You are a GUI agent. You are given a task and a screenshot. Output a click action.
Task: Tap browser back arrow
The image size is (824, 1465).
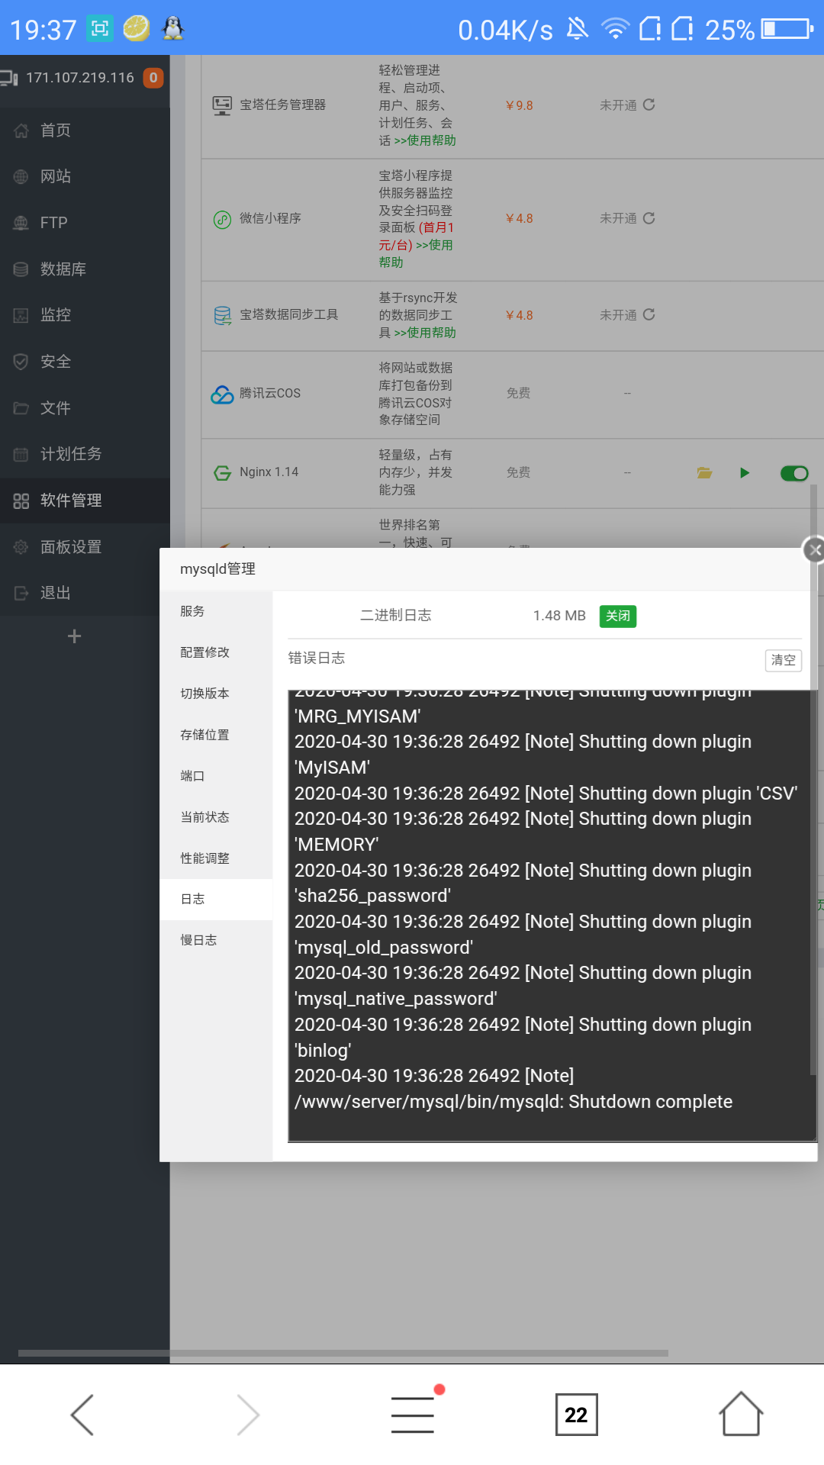point(82,1415)
